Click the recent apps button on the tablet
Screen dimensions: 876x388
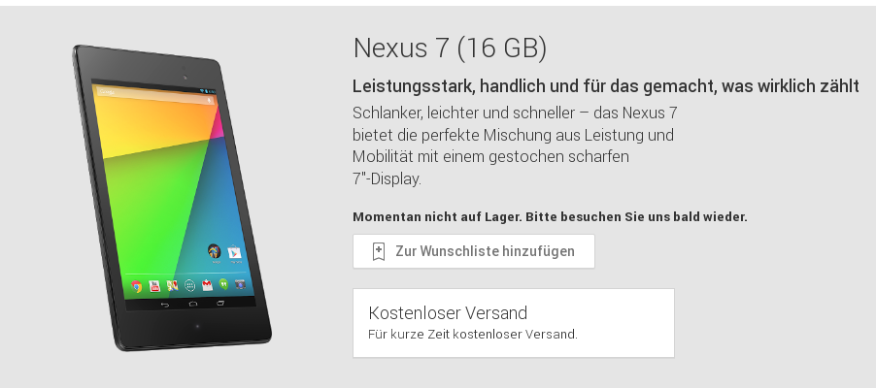[x=220, y=303]
